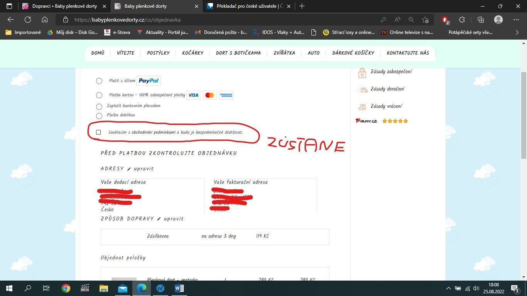Click the zoom magnifier icon in address bar

tap(411, 20)
